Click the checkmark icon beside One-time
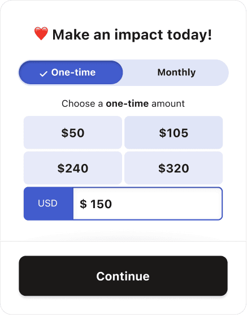This screenshot has height=315, width=247. [x=44, y=74]
